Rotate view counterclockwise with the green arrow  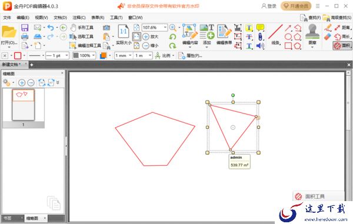tap(172, 36)
